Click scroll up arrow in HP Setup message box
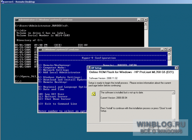Image resolution: width=192 pixels, height=140 pixels. tap(174, 92)
